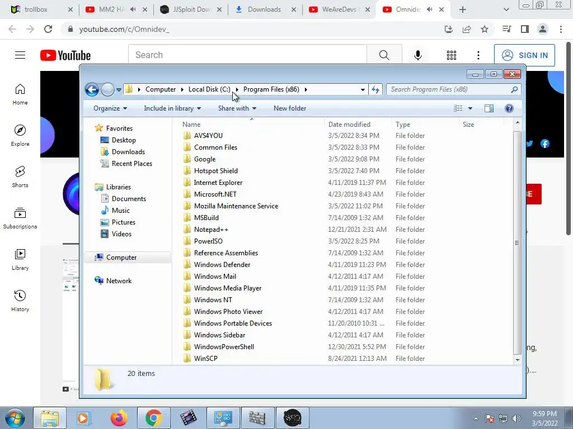Open the YouTube hamburger guide menu
Screen dimensions: 573x429
pyautogui.click(x=20, y=55)
